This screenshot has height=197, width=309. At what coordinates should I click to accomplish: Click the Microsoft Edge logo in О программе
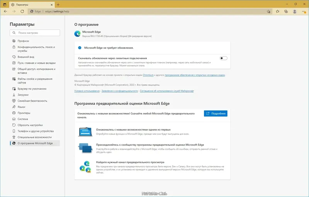[x=78, y=34]
